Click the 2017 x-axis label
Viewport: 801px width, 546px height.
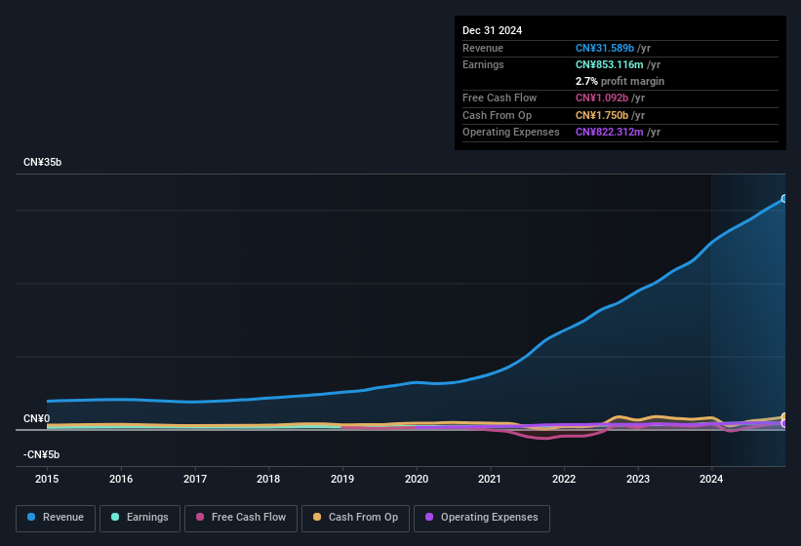(x=195, y=479)
